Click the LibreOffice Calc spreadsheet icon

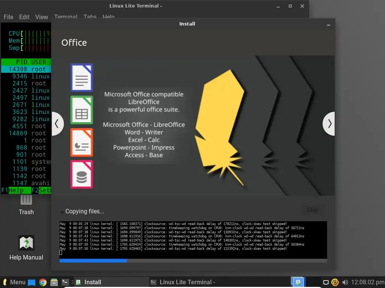click(x=82, y=110)
